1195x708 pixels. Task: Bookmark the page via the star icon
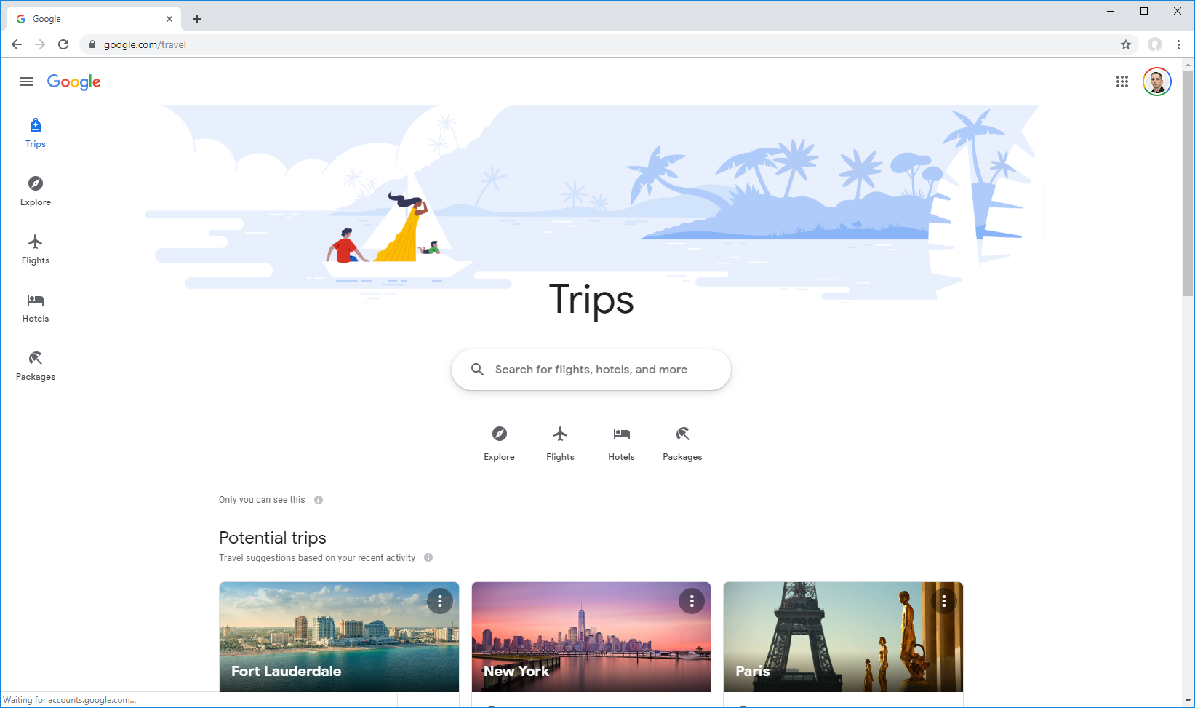[1127, 44]
